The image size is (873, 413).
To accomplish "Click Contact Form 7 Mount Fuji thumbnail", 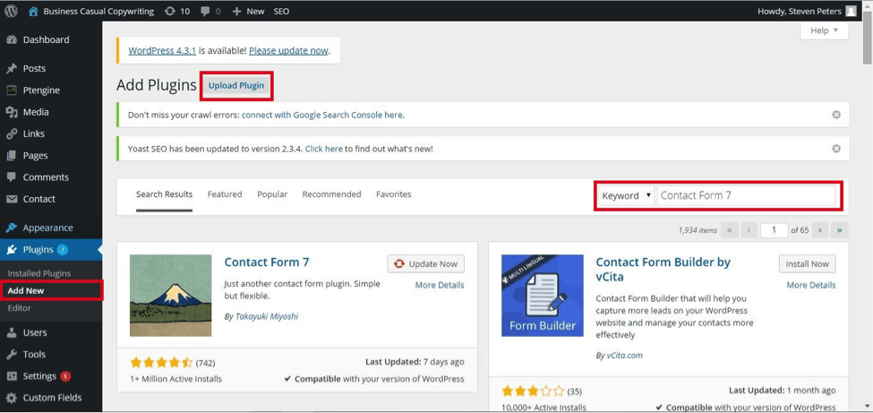I will pos(170,296).
